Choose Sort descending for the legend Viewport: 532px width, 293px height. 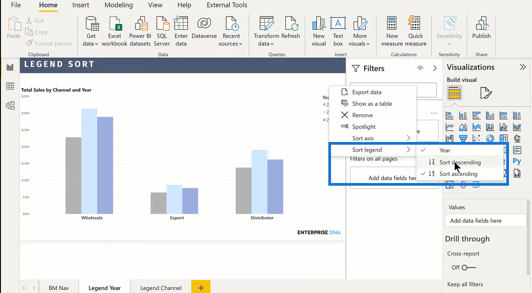point(459,162)
